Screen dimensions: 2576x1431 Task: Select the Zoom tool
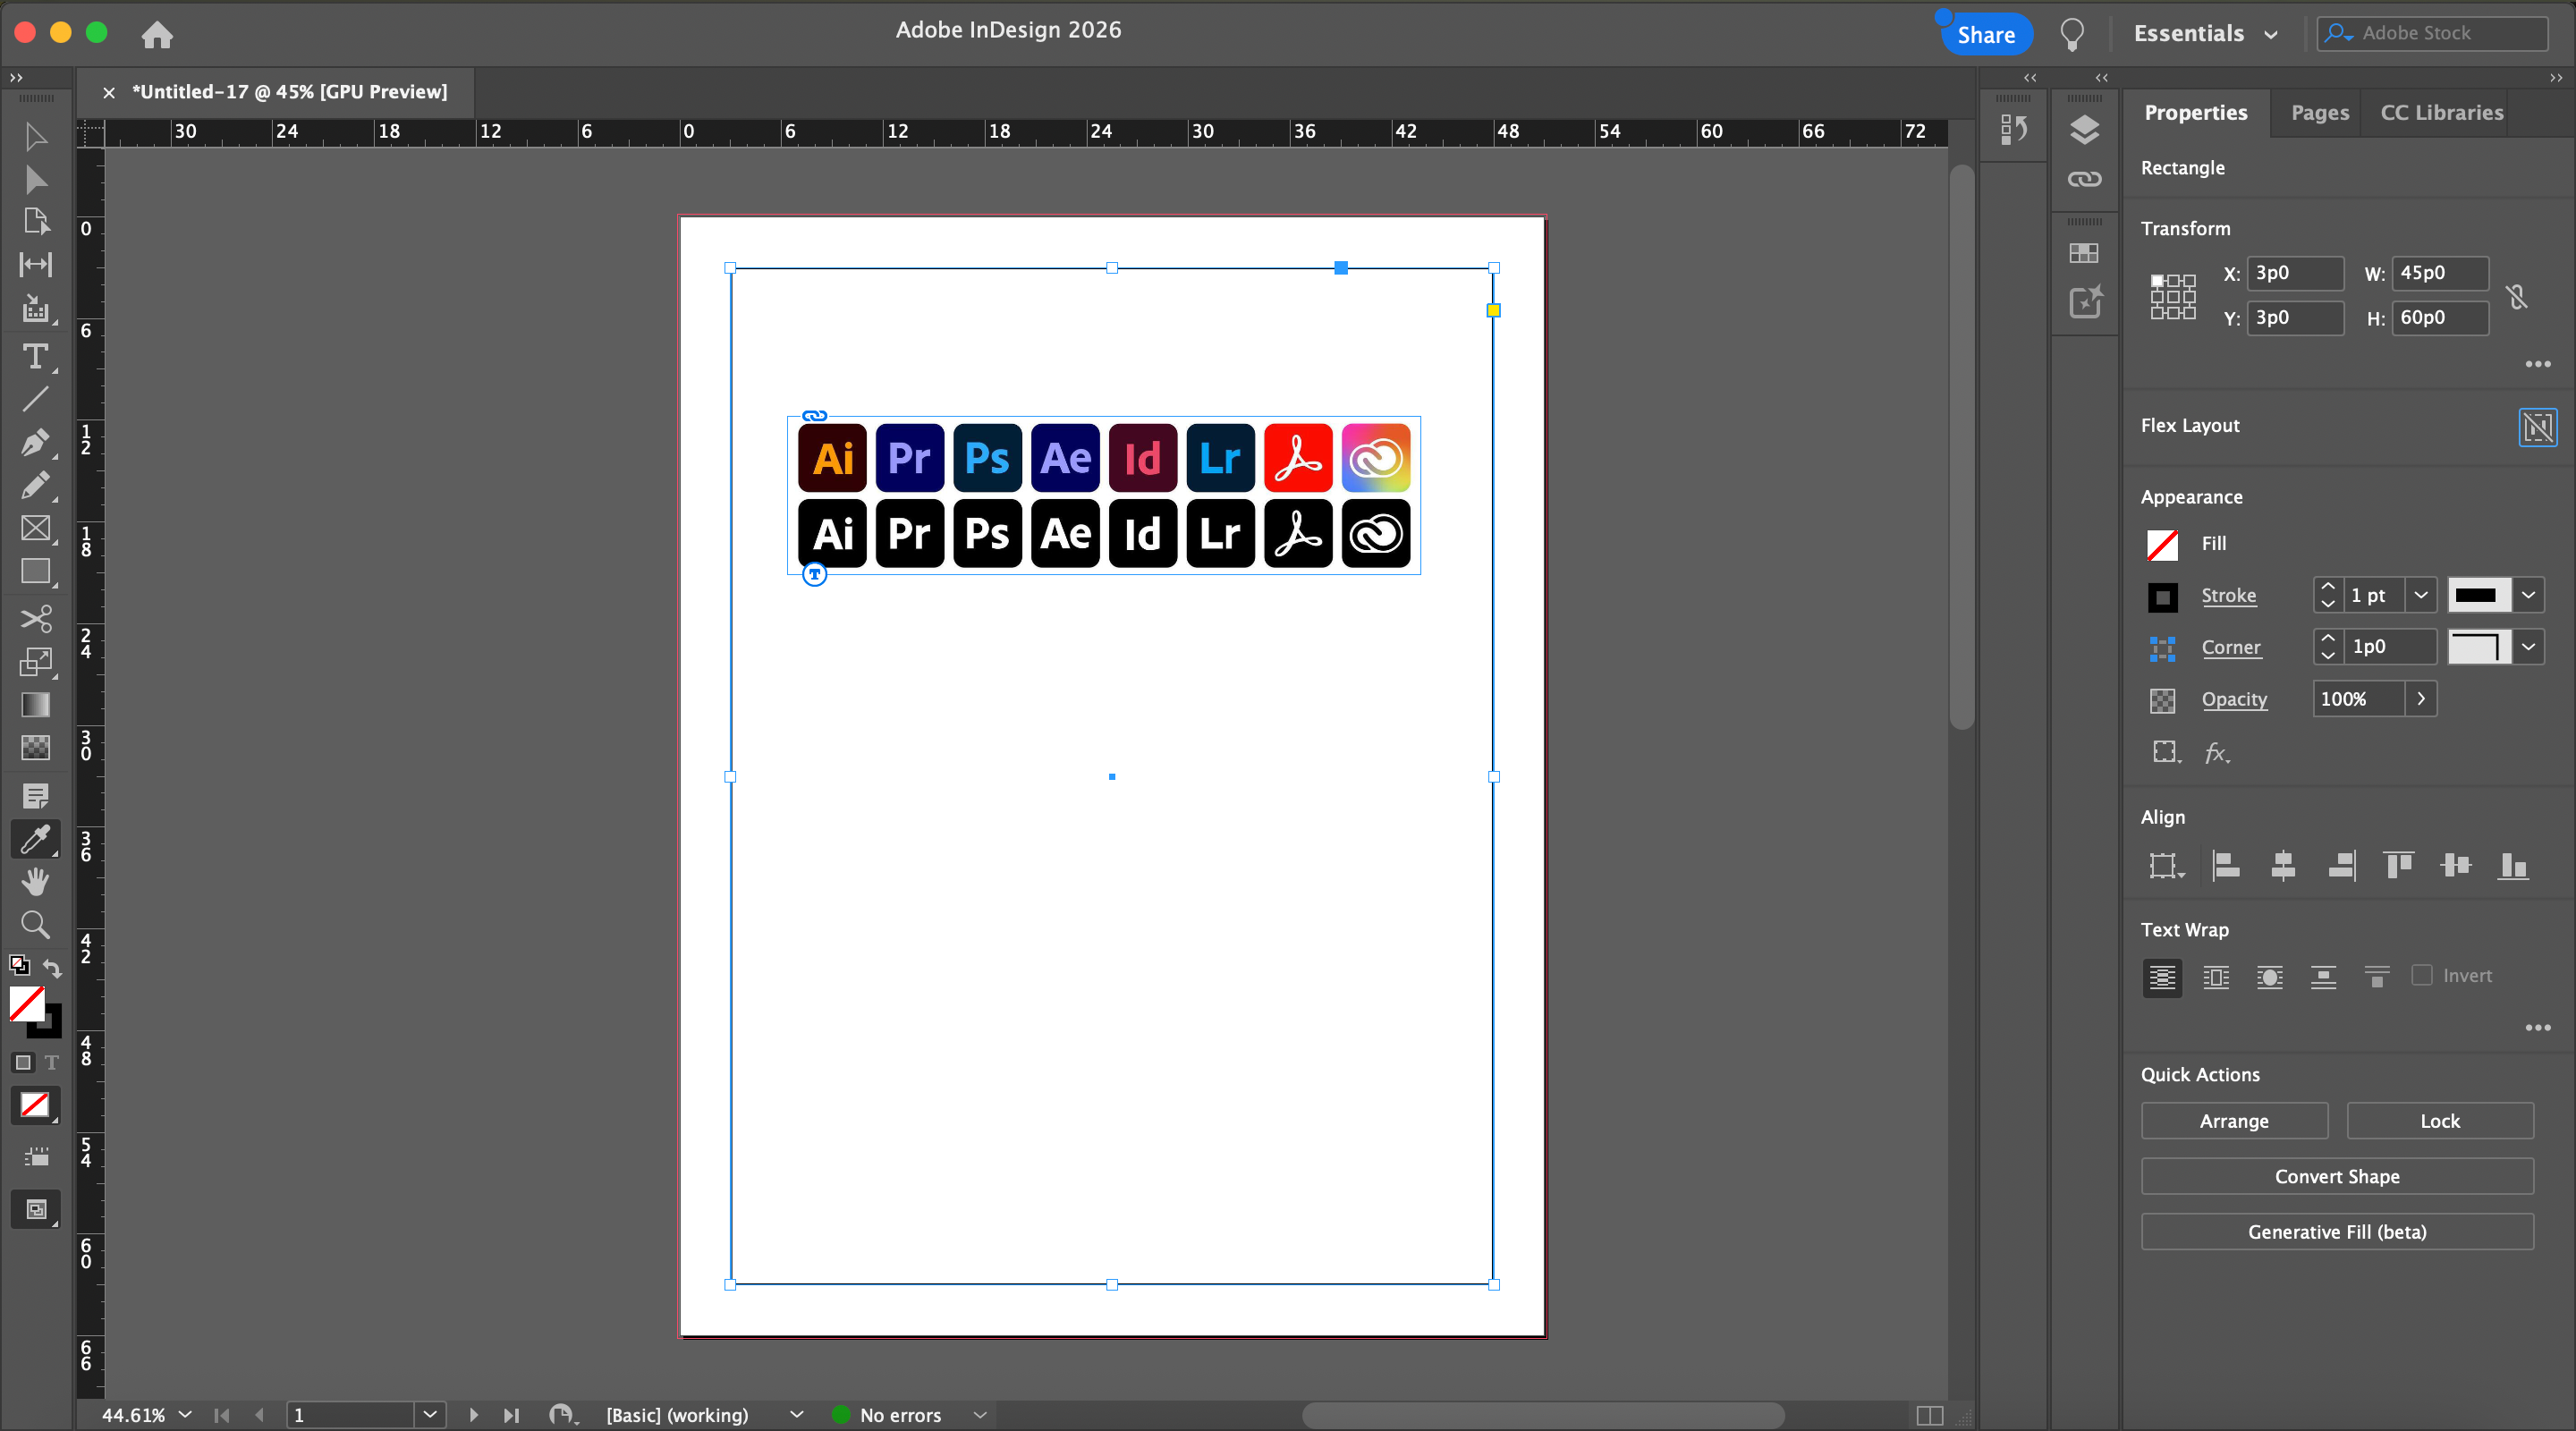click(35, 924)
